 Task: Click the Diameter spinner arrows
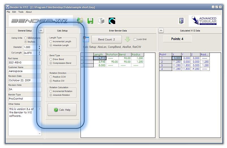39,47
